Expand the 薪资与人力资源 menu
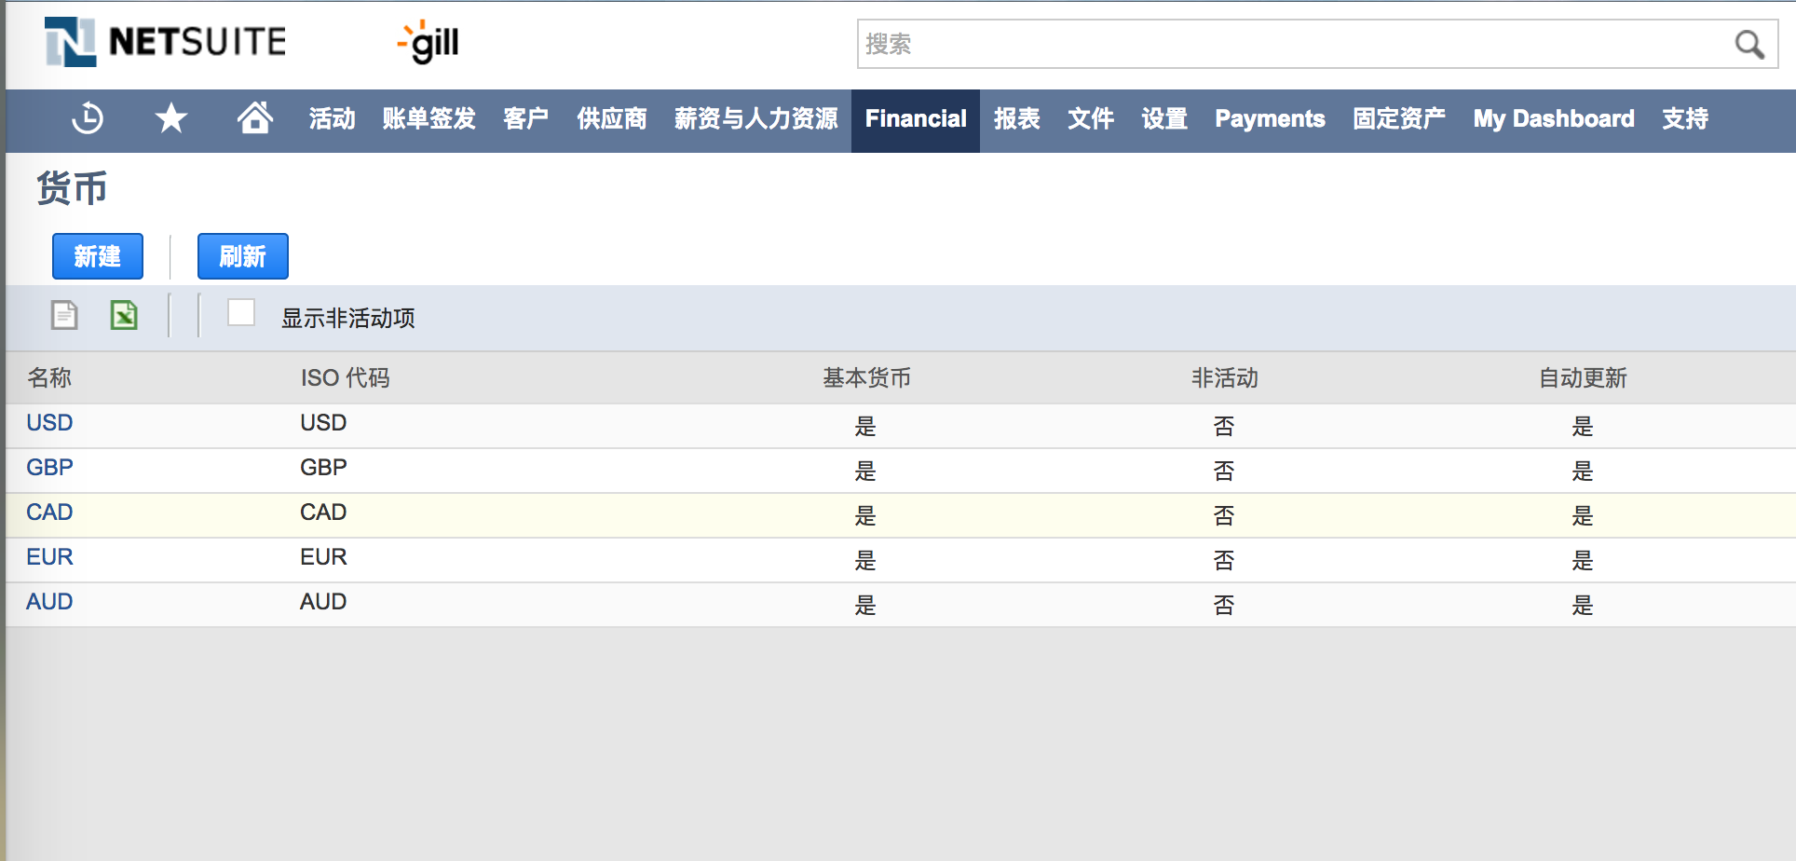 [755, 119]
